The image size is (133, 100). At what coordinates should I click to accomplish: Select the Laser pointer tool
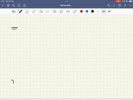pos(75,11)
